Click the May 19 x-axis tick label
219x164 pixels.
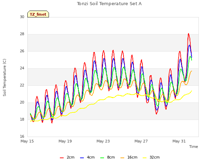click(65, 141)
